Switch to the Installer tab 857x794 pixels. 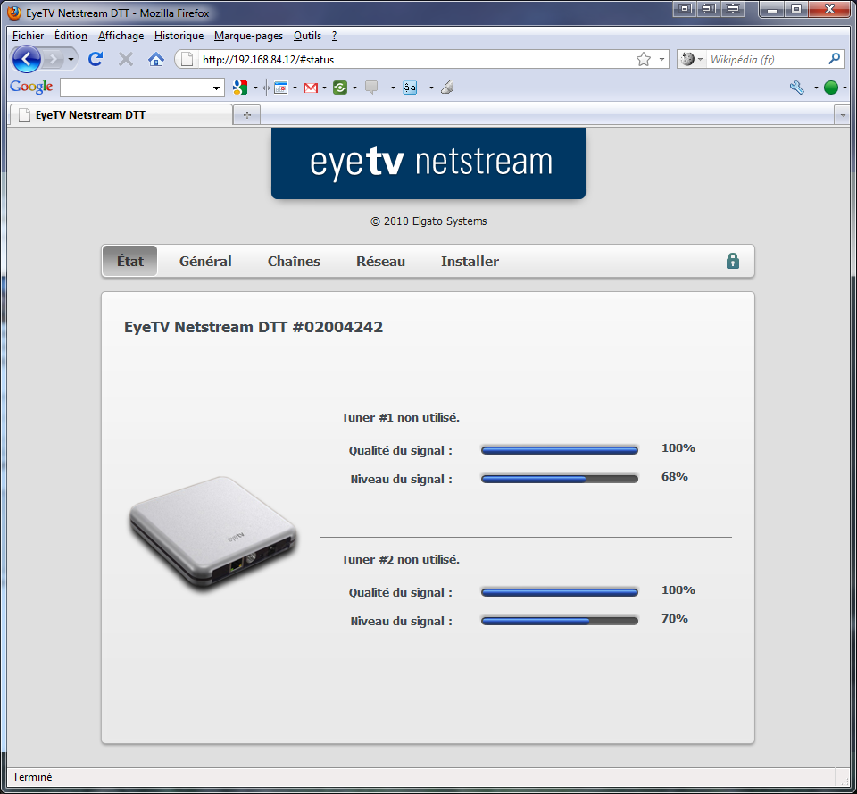pos(470,262)
